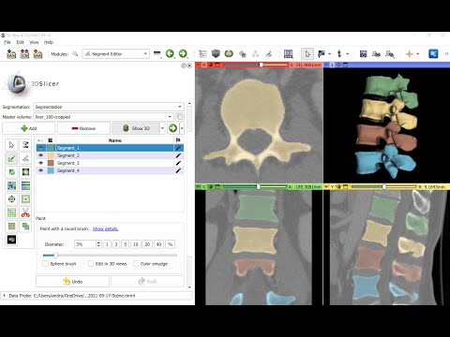Open the green Models module icon
The height and width of the screenshot is (337, 450).
tap(229, 54)
